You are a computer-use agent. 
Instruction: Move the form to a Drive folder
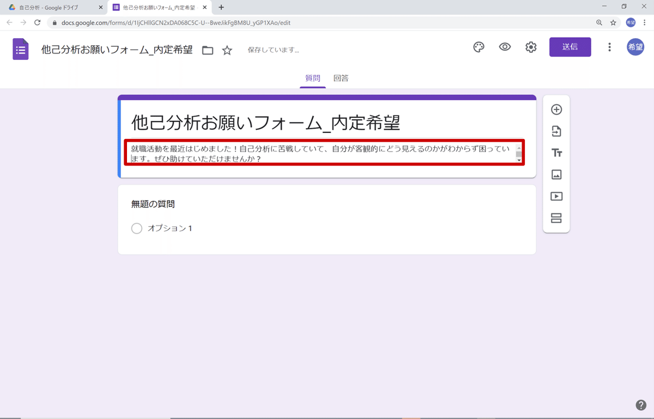click(207, 49)
